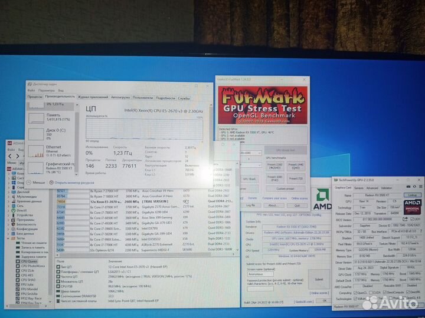
Task: Open Параметры menu in Task Manager
Action: click(47, 90)
